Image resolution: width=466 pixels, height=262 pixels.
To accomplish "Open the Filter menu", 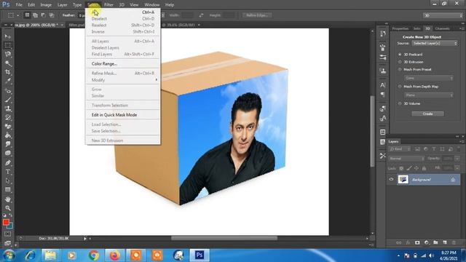I will coord(108,5).
